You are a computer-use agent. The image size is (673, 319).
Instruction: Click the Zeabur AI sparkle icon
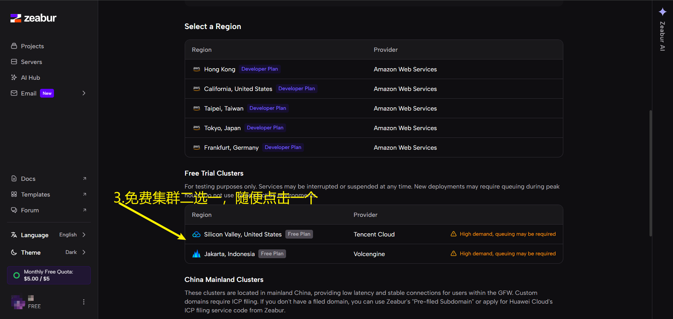(662, 12)
